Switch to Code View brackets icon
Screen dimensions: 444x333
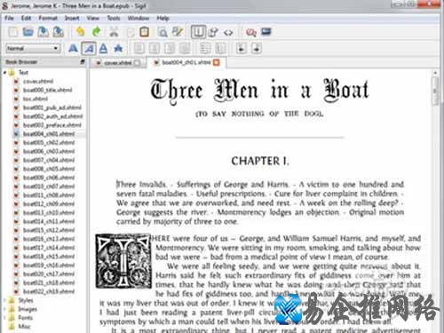pyautogui.click(x=228, y=33)
